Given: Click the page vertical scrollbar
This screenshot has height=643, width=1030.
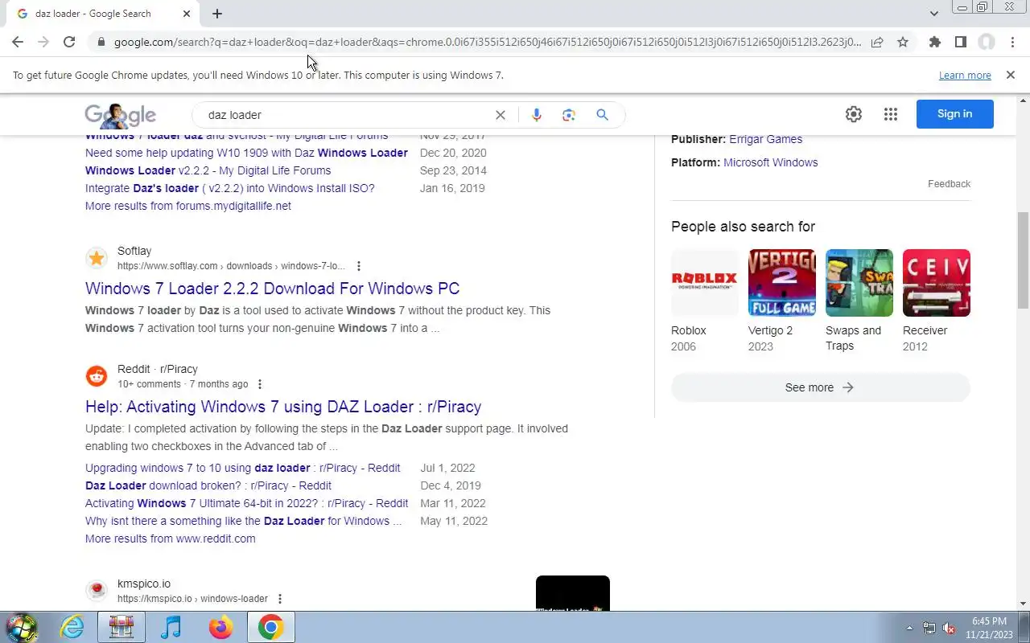Looking at the screenshot, I should [1023, 260].
